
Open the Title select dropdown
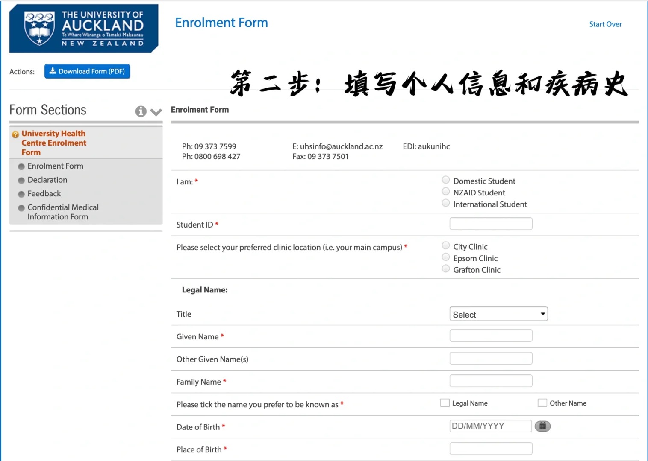[498, 314]
